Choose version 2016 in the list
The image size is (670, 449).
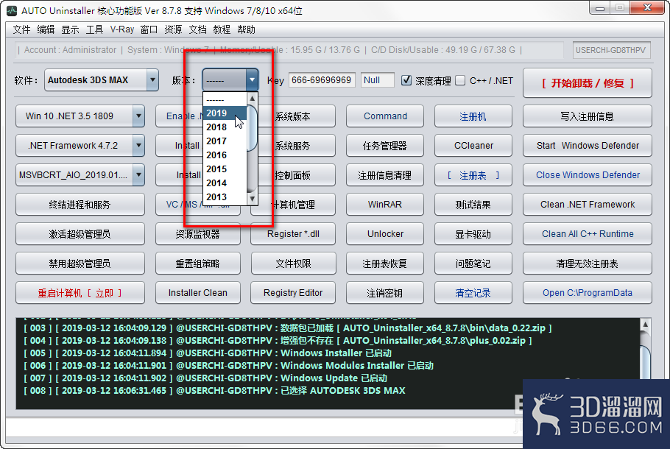[225, 155]
